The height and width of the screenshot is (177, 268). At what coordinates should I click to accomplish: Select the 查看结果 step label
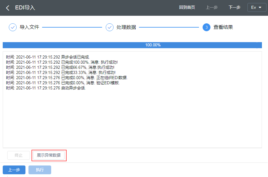pyautogui.click(x=223, y=27)
